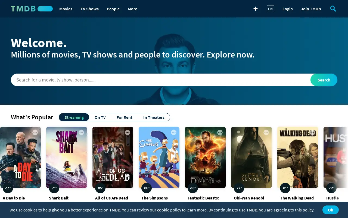Click the 77% score badge on Obi-Wan Kenobi
348x218 pixels.
[239, 188]
